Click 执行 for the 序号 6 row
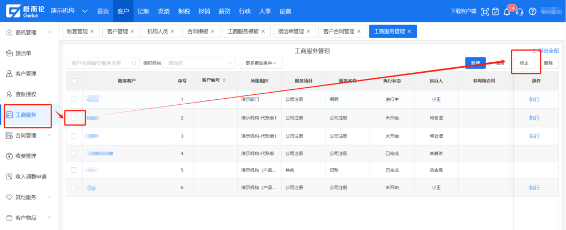Viewport: 566px width, 230px height. point(534,188)
